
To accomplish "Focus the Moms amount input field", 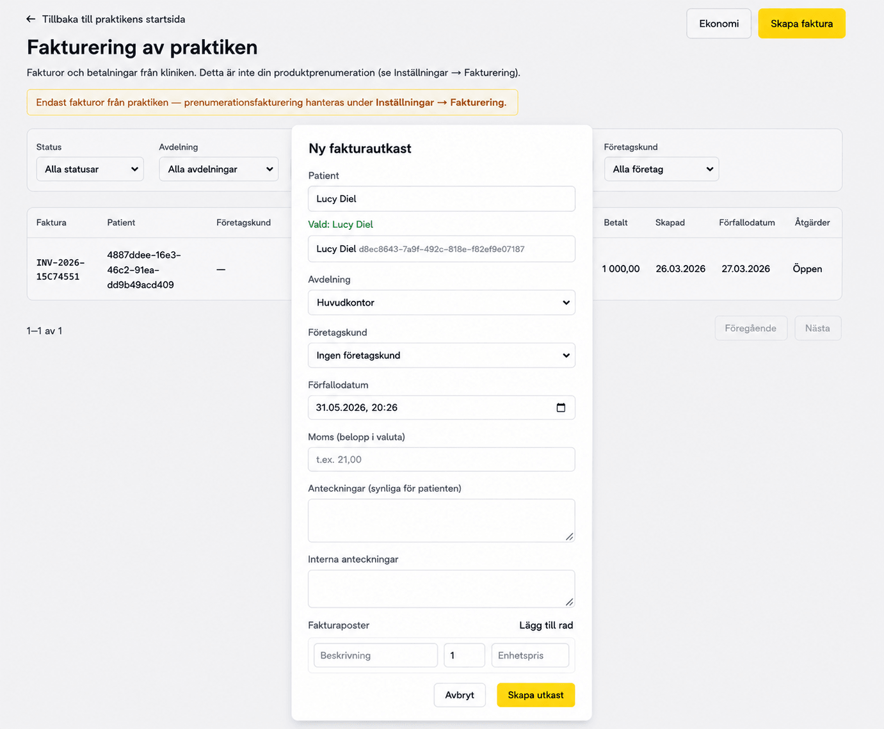I will (442, 460).
